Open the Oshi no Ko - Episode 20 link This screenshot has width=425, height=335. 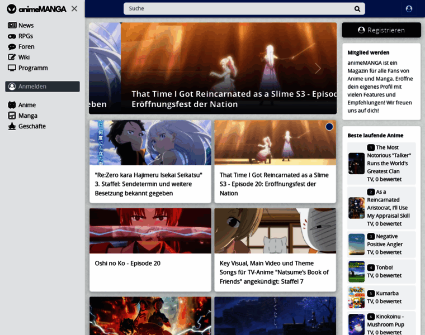[127, 264]
